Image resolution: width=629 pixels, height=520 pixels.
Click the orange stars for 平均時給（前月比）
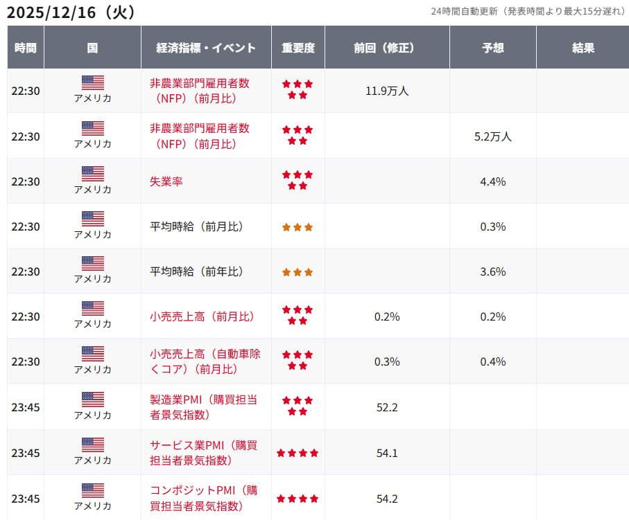pos(298,227)
